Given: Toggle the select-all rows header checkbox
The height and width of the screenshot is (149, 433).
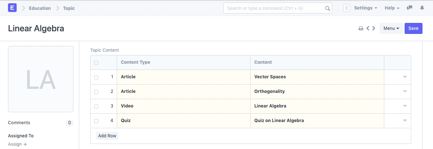Looking at the screenshot, I should point(96,63).
